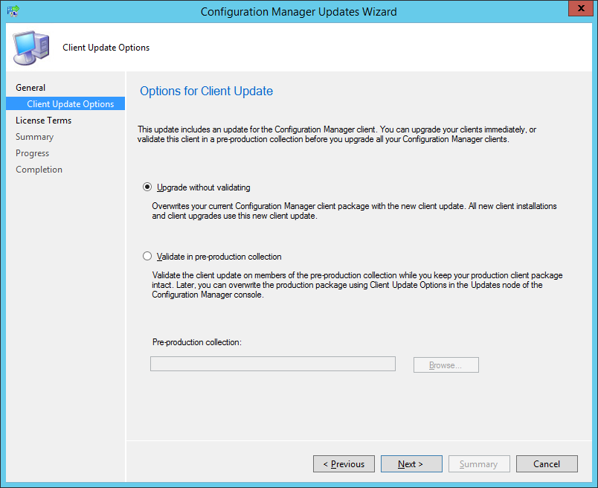Click the window title 'Configuration Manager Updates Wizard'

click(x=298, y=12)
